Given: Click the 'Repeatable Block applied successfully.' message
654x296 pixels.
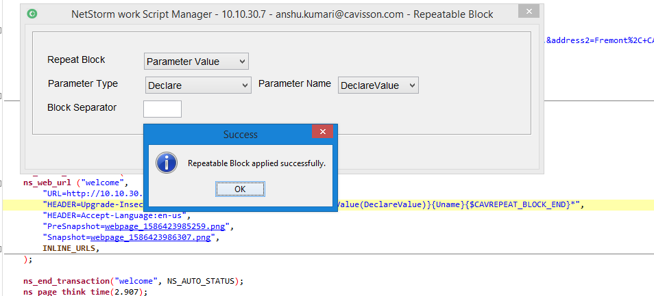Looking at the screenshot, I should 256,163.
